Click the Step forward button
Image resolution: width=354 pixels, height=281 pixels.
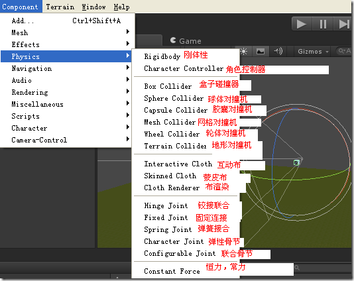coord(343,24)
